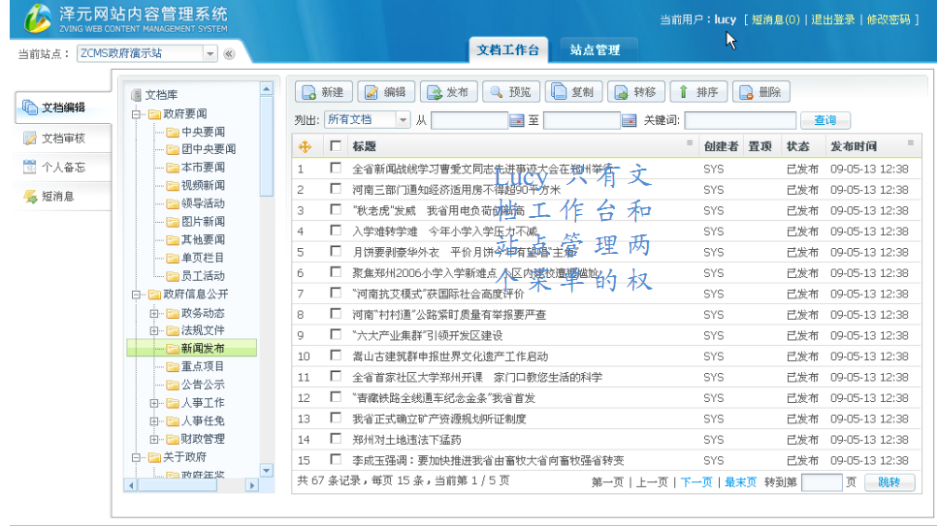938x527 pixels.
Task: Open the 短消息 sidebar item
Action: coord(63,196)
